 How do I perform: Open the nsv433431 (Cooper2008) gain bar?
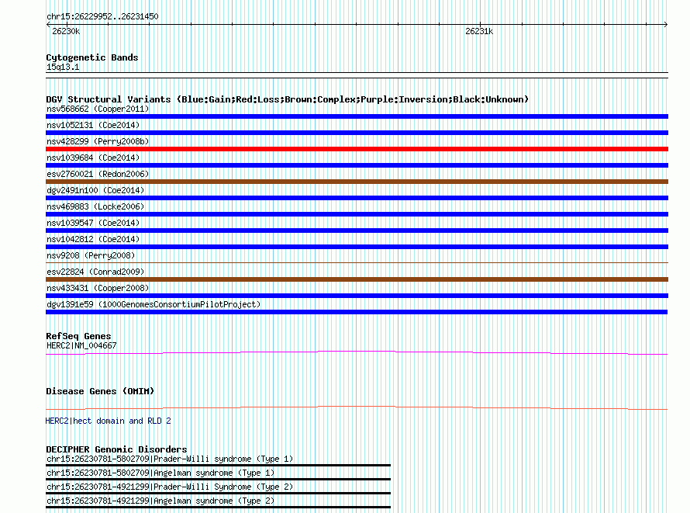(357, 296)
